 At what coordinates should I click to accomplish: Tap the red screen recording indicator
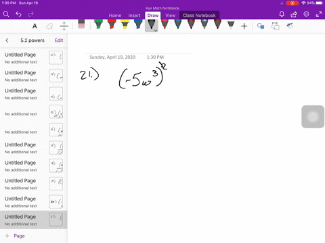click(292, 3)
